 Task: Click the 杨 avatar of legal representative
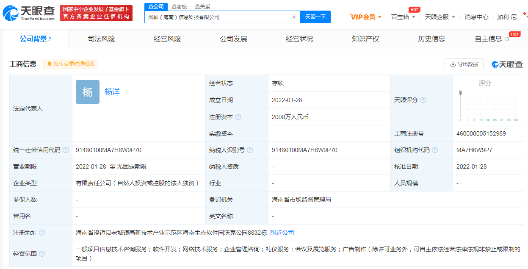88,92
